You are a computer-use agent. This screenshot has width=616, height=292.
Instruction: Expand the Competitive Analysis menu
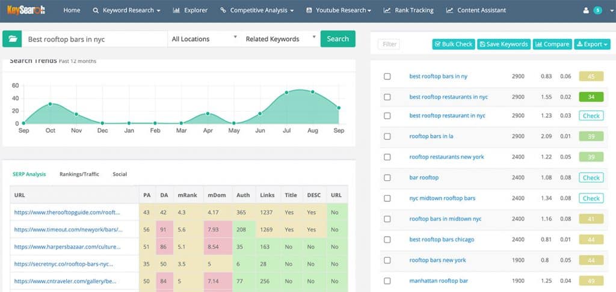click(x=262, y=11)
